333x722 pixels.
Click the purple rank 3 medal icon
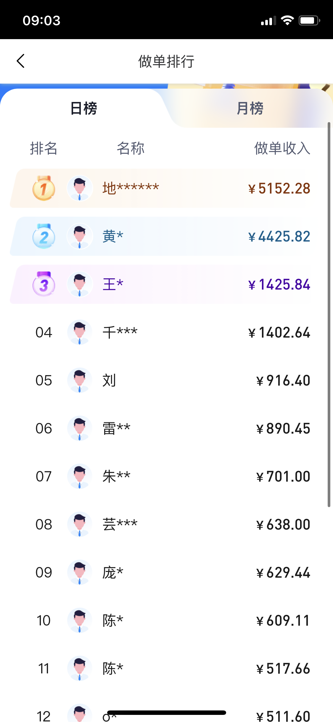tap(44, 284)
